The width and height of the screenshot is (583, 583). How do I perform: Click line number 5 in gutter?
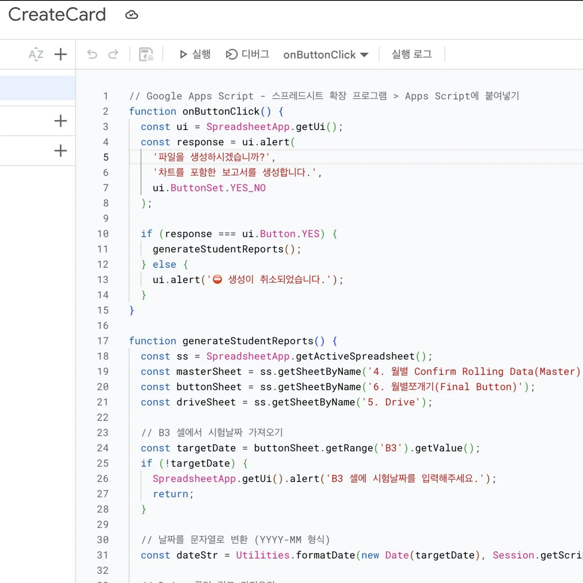click(106, 157)
